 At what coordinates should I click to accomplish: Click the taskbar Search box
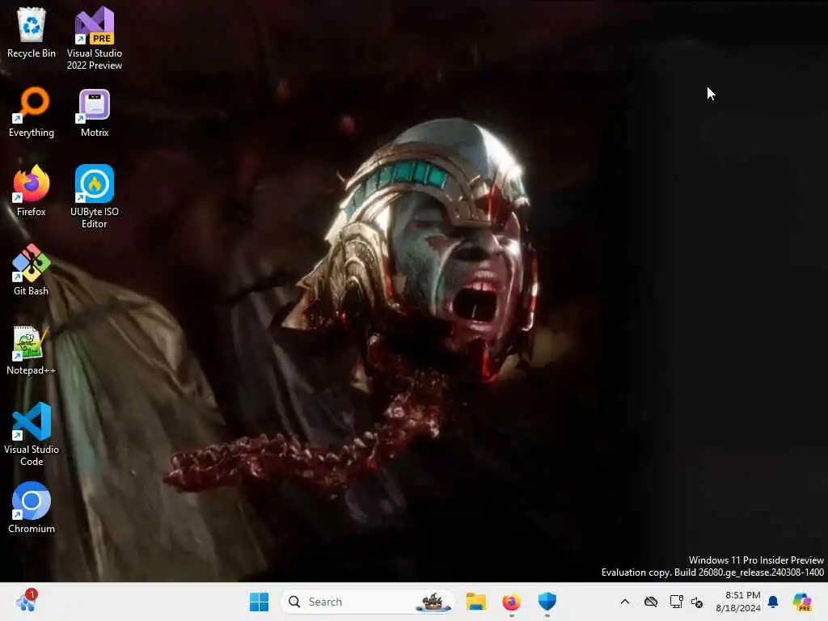click(x=368, y=602)
